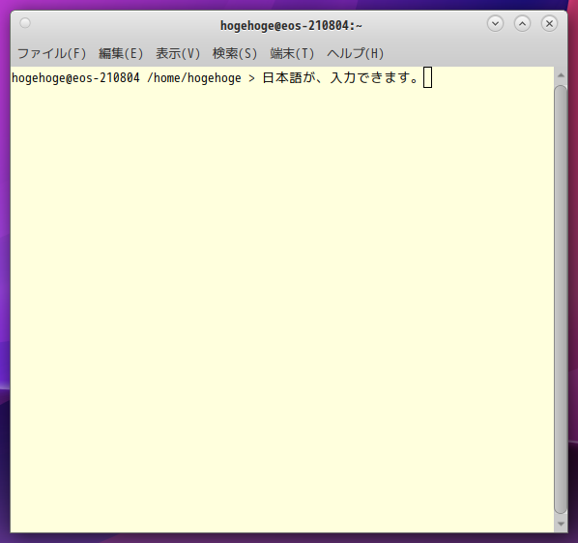Open the 編集(E) menu
578x543 pixels.
(121, 53)
